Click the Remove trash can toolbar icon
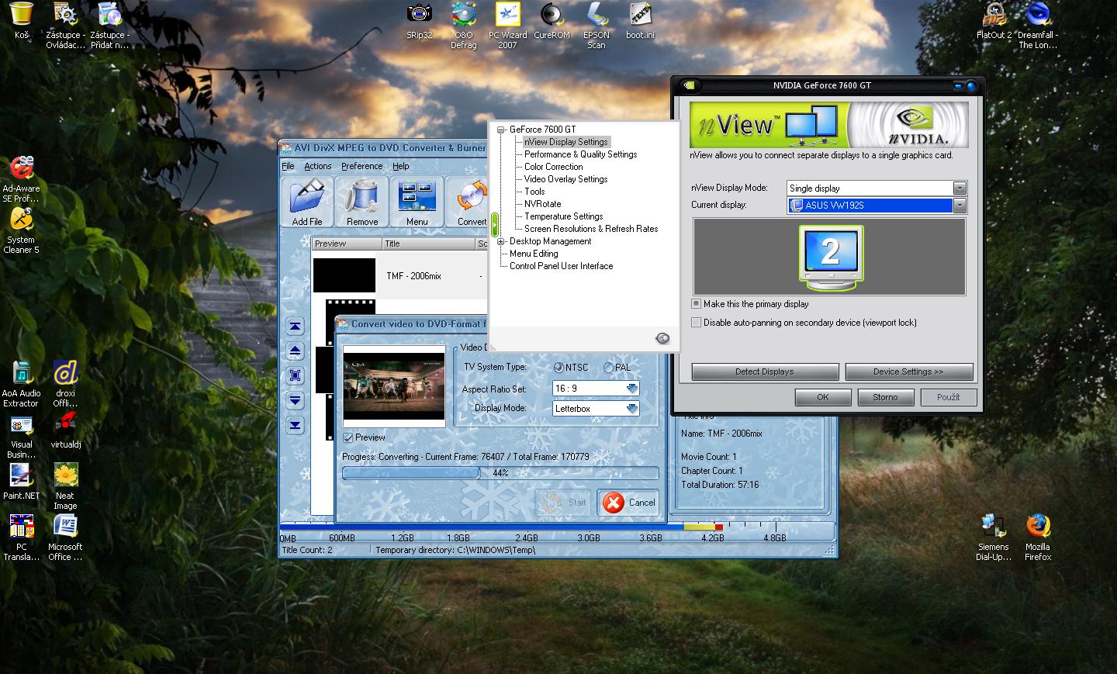Screen dimensions: 1117x674 click(362, 202)
